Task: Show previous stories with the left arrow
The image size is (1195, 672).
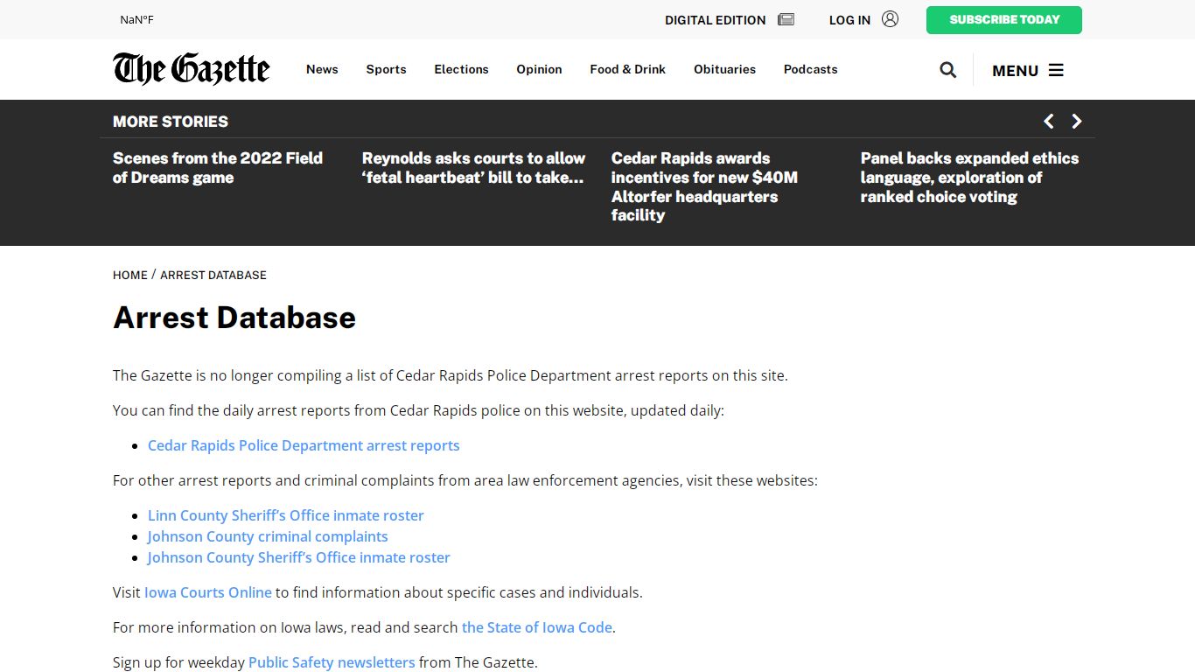Action: (1048, 122)
